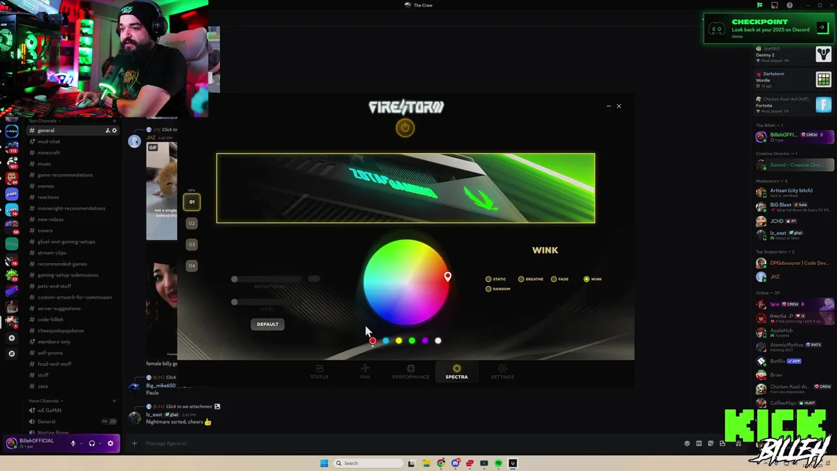Open the Discord inbox icon
This screenshot has width=837, height=471.
pyautogui.click(x=775, y=5)
